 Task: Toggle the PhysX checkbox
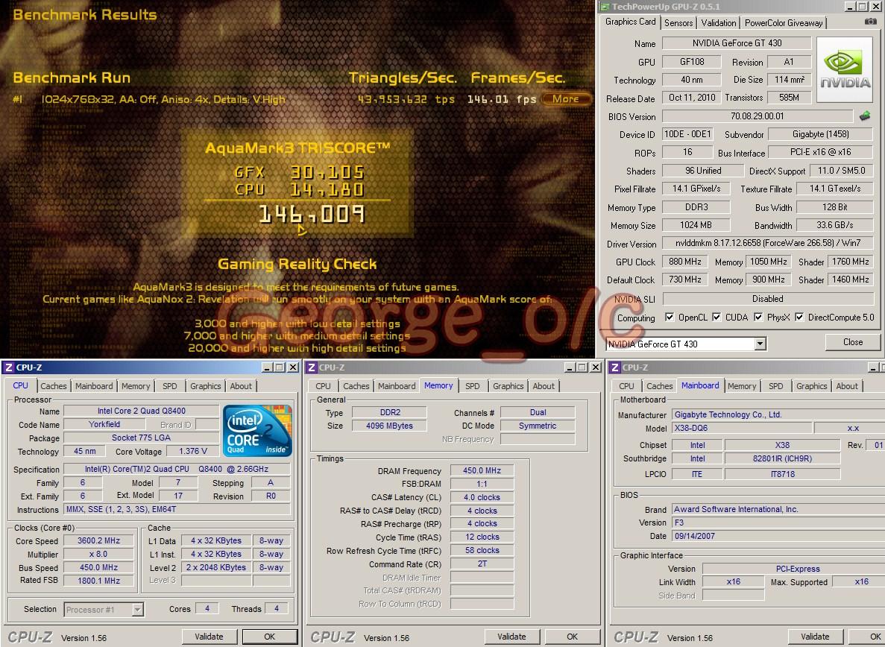pyautogui.click(x=758, y=317)
